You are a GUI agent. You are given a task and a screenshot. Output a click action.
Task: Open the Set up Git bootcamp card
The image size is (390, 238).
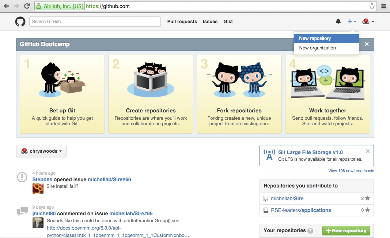[x=62, y=94]
